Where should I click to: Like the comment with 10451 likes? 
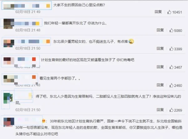[169, 12]
